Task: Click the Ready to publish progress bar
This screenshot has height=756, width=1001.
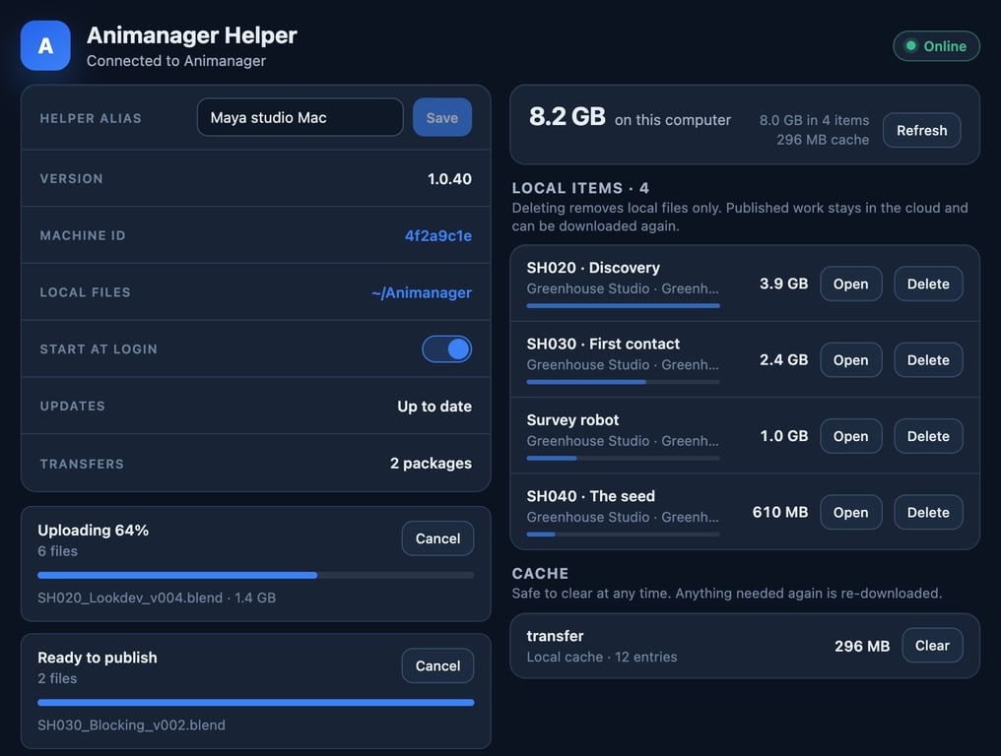Action: (255, 703)
